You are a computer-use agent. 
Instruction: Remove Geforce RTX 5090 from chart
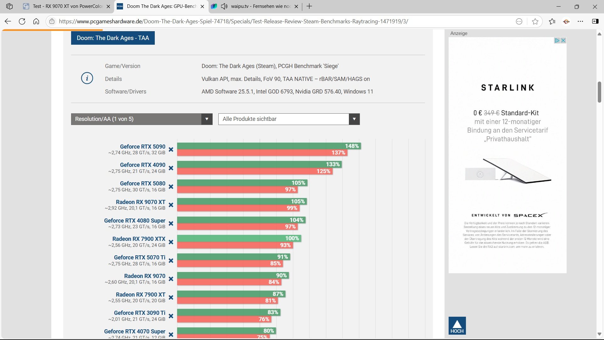(x=171, y=150)
